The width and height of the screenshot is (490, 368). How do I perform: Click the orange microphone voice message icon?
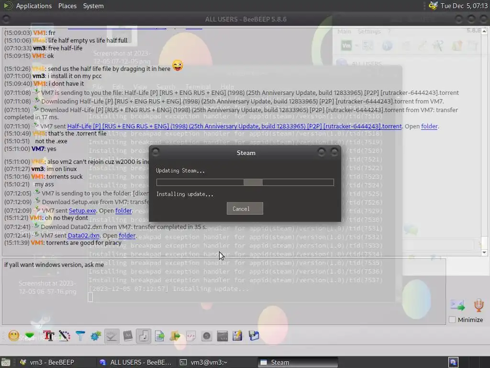click(479, 305)
